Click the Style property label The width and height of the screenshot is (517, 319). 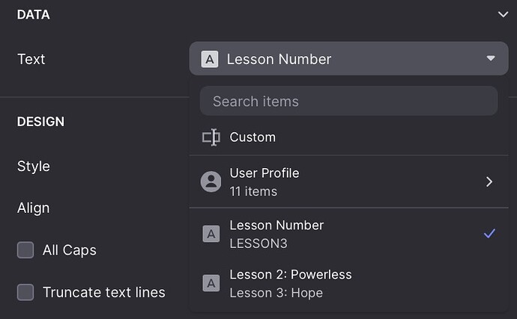pyautogui.click(x=34, y=166)
